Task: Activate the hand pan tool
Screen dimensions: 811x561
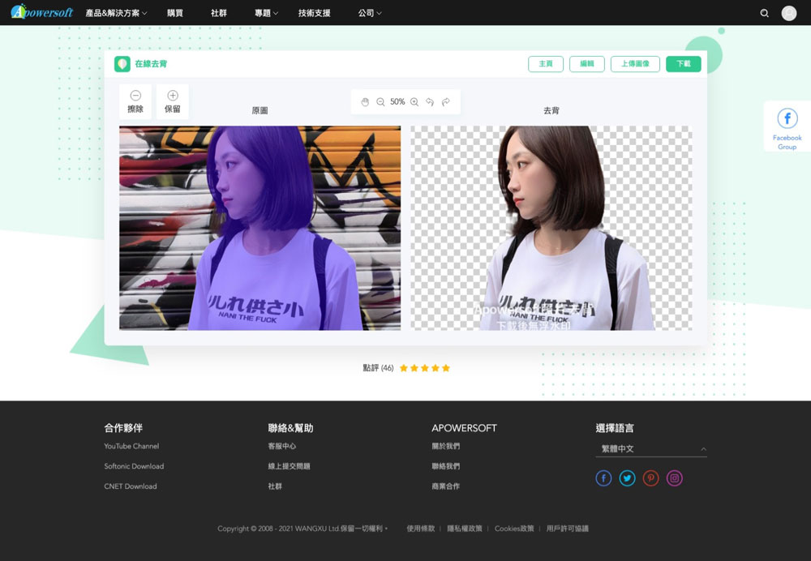Action: (365, 102)
